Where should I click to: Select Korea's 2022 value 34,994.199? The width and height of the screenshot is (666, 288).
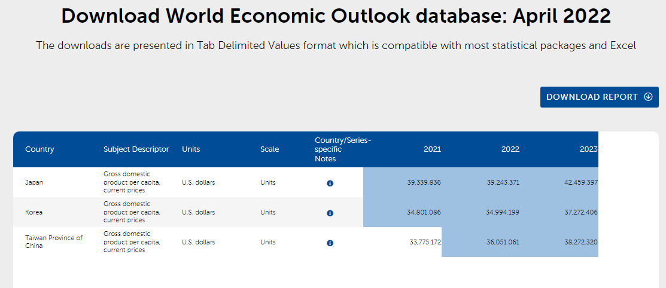[x=503, y=212]
